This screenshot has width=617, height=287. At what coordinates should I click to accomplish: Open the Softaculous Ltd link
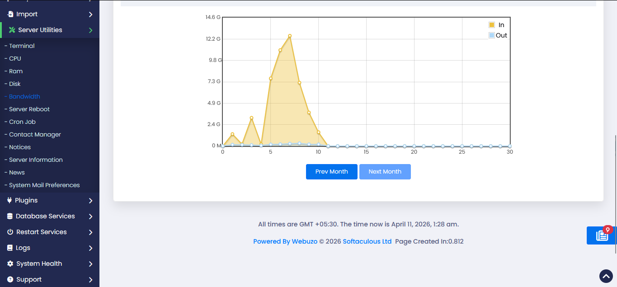367,241
